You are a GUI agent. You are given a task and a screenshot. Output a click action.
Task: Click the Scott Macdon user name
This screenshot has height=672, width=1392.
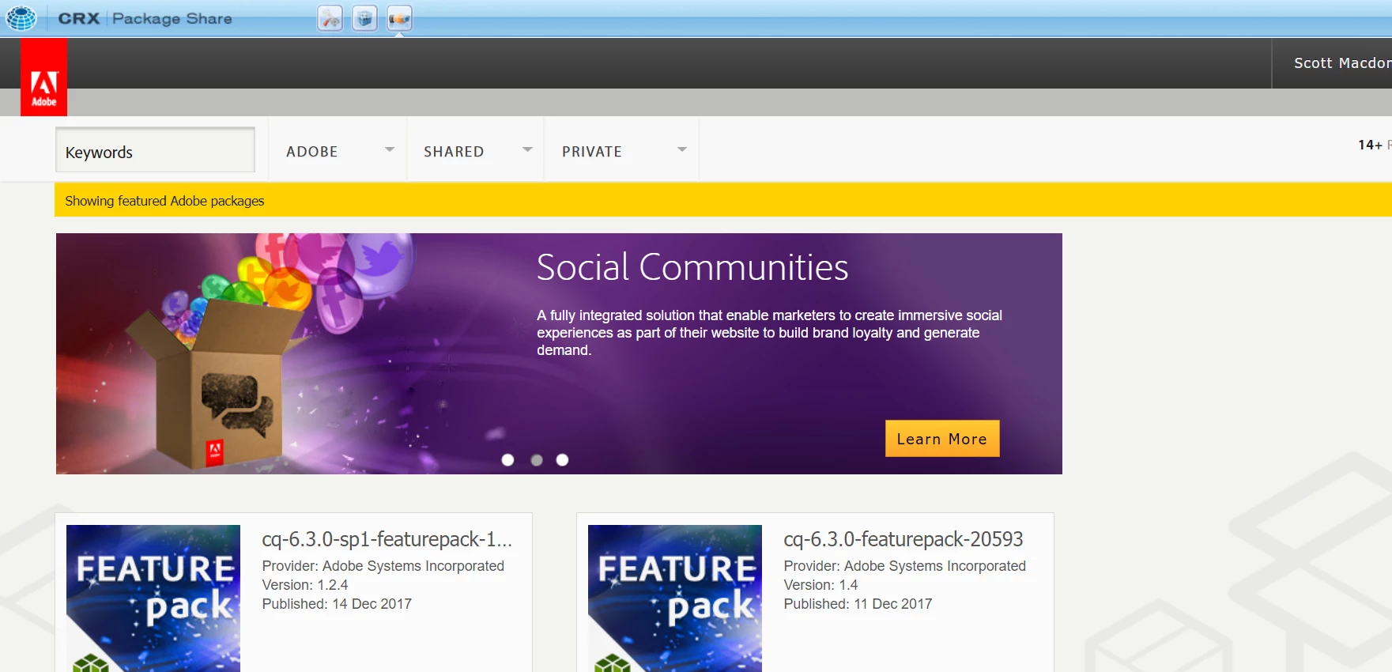pos(1342,63)
